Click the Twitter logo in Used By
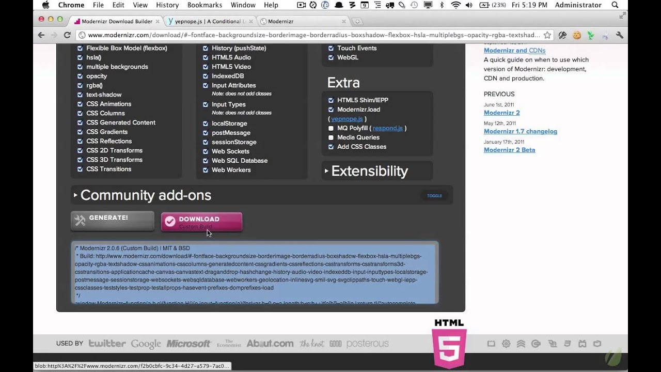Screen dimensions: 661x372 pos(107,344)
